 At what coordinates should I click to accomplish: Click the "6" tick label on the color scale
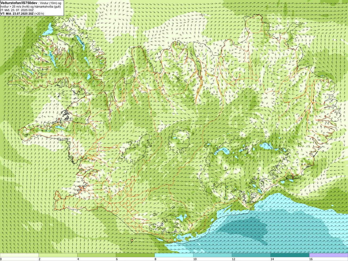[x=117, y=259]
